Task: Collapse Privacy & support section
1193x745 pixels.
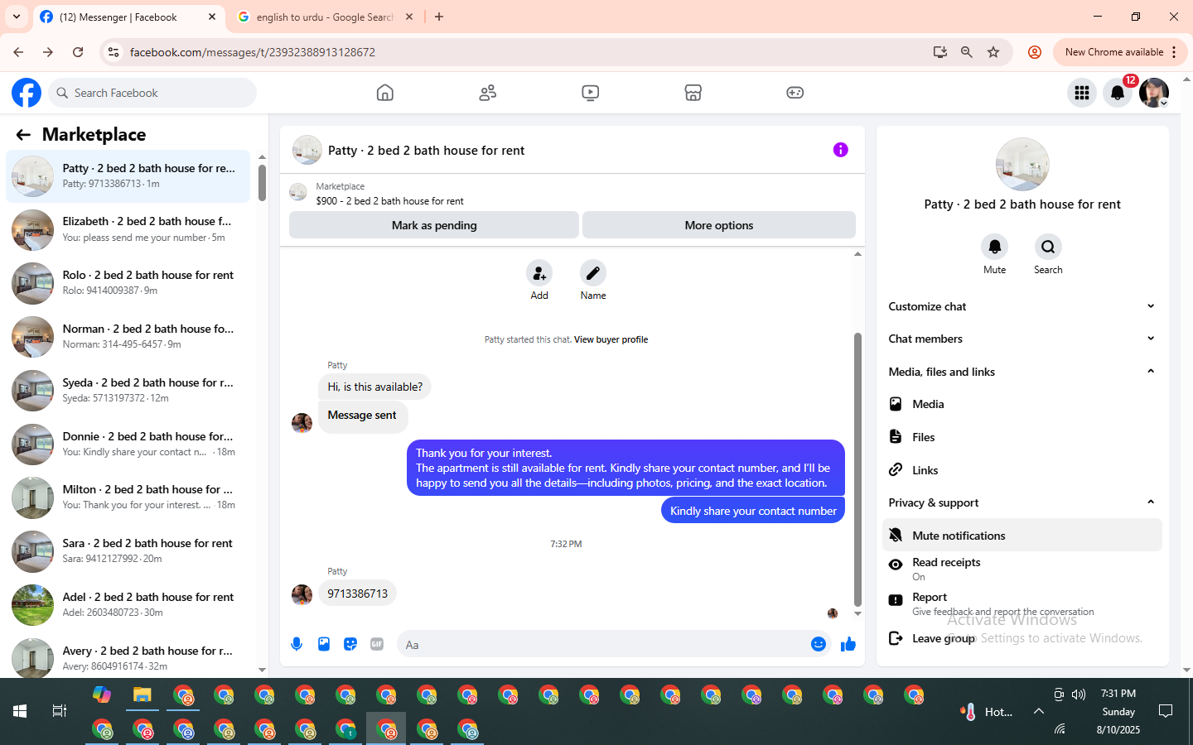Action: pyautogui.click(x=1022, y=502)
